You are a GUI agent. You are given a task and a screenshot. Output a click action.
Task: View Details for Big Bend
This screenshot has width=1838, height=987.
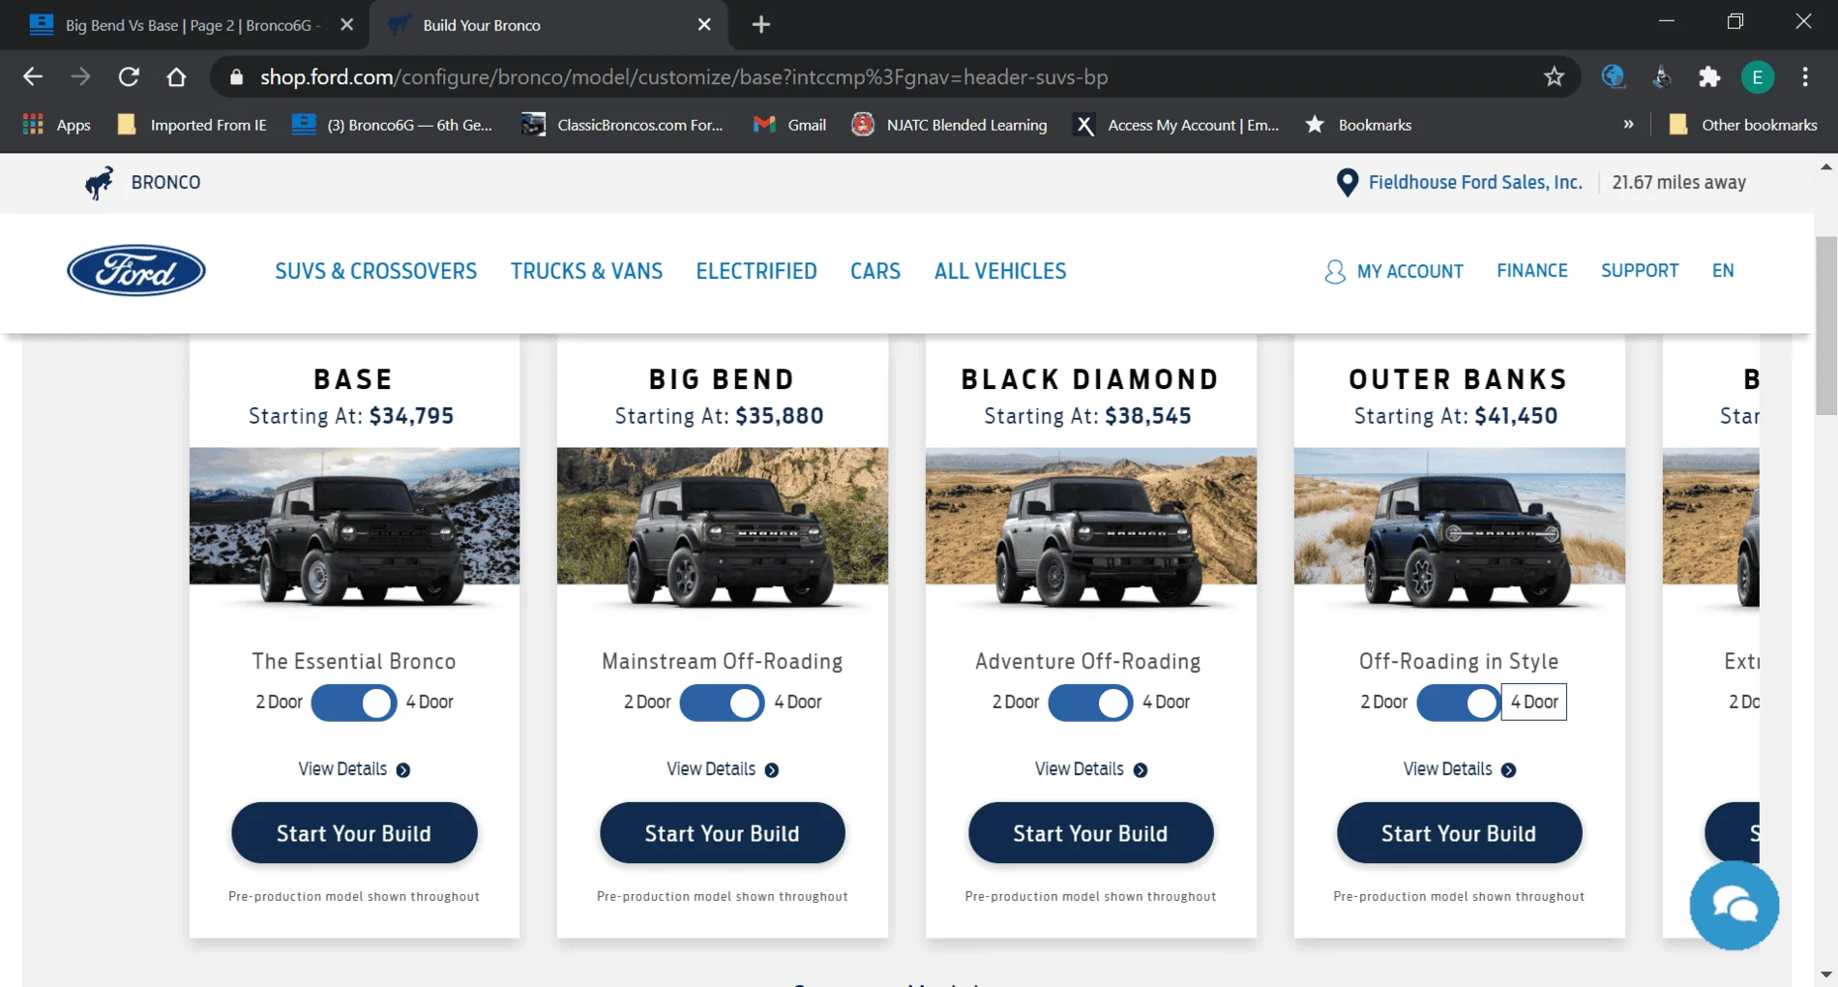(x=723, y=769)
